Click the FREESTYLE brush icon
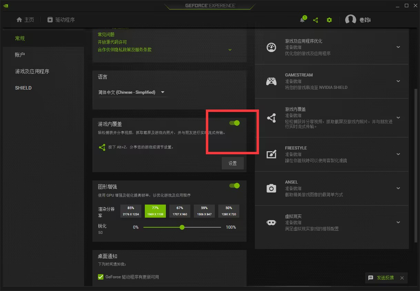This screenshot has width=420, height=291. 271,154
